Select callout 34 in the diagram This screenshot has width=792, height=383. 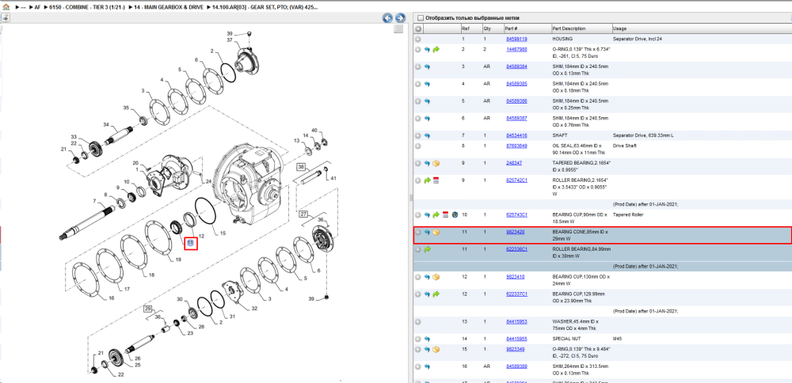[x=106, y=124]
